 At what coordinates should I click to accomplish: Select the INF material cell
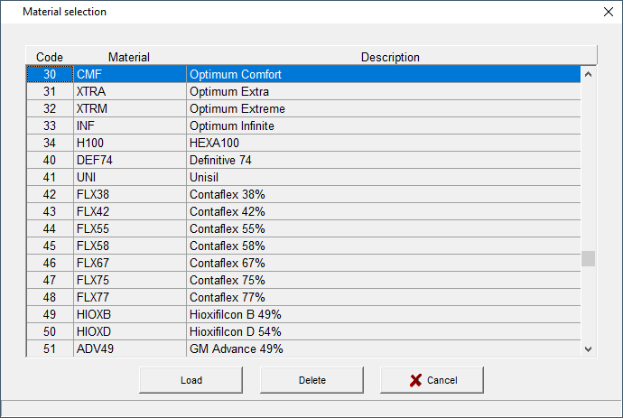[x=130, y=125]
